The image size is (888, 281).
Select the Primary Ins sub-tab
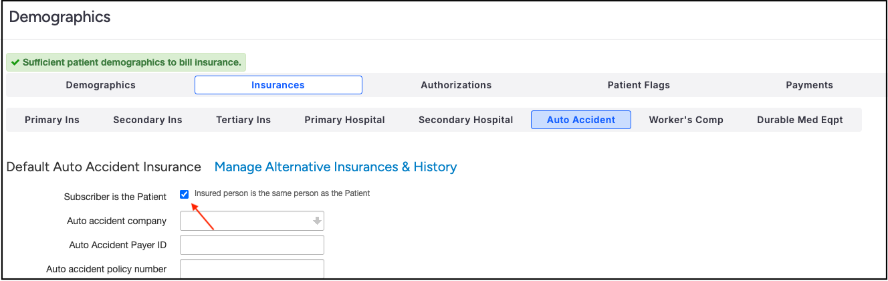point(52,120)
